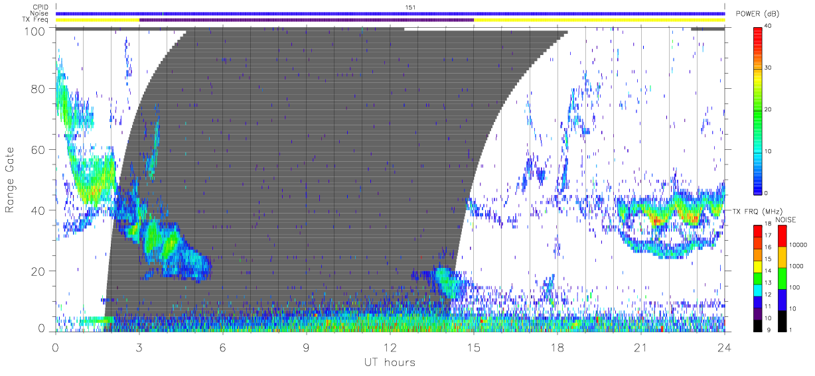Click the x-axis tick label '3'
815x376 pixels.
tap(139, 347)
